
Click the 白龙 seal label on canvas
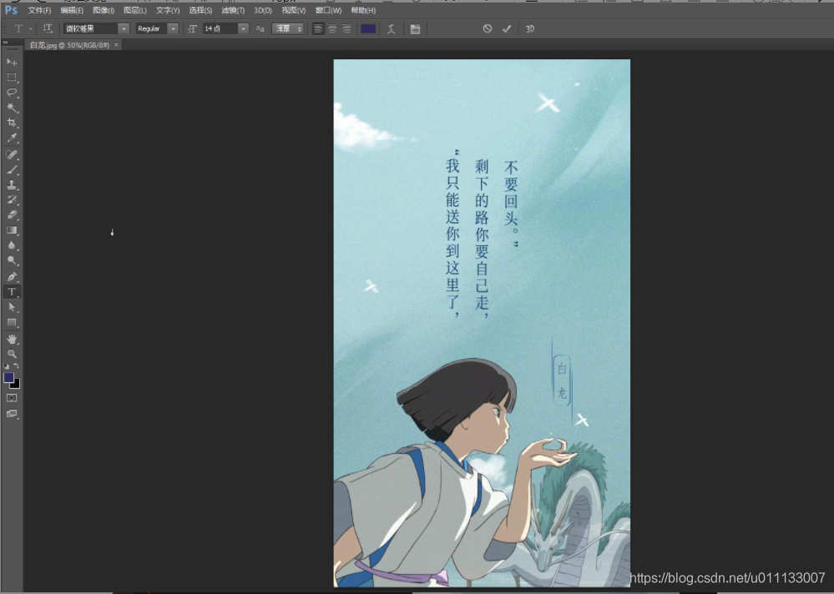pyautogui.click(x=562, y=381)
